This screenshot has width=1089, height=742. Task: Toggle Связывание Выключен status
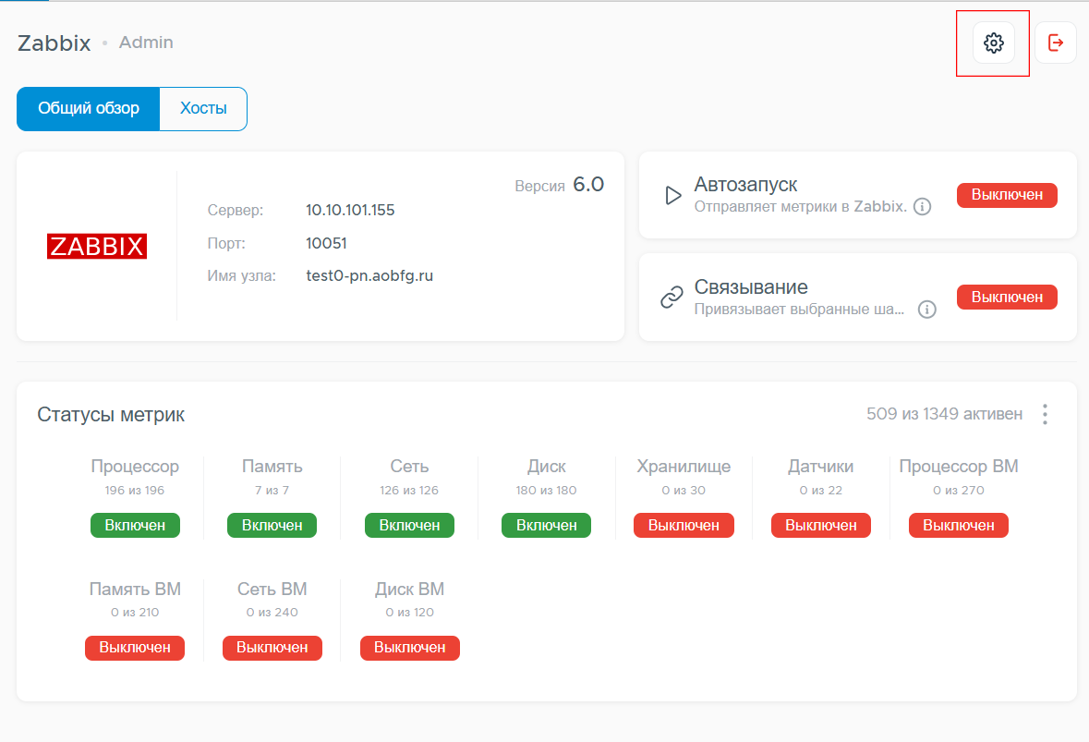(x=1007, y=298)
